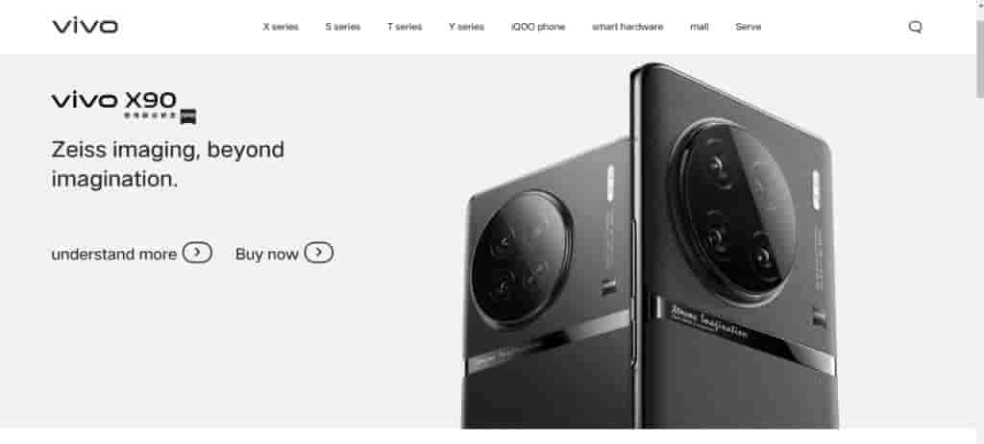984x444 pixels.
Task: Open the mall link
Action: click(700, 27)
